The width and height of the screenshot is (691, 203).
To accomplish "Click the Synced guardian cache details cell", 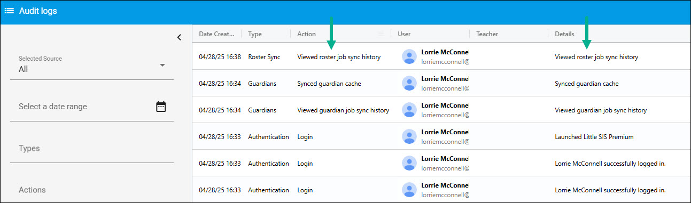I will click(587, 84).
